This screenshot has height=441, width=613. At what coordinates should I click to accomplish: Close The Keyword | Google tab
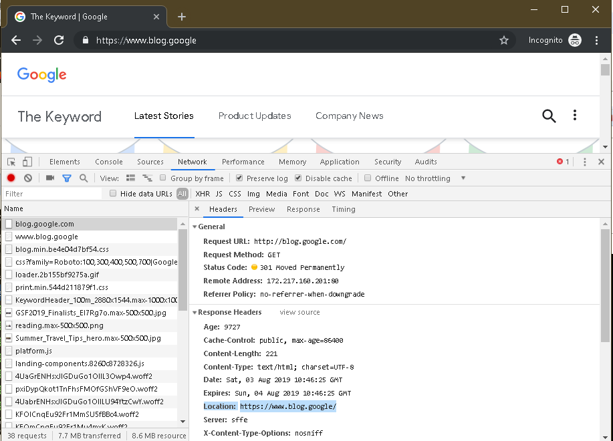[x=156, y=17]
